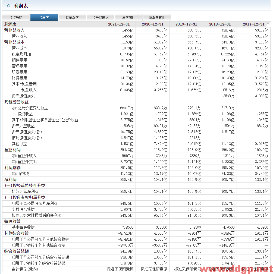Click the next-columns arrow beside 2017-12-31
273x274 pixels.
pos(268,24)
